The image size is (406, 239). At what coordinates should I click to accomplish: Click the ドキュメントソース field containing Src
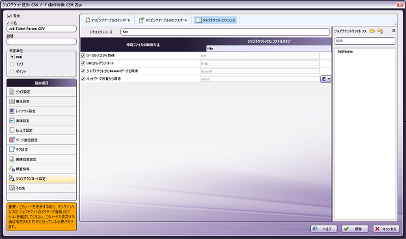tap(225, 32)
